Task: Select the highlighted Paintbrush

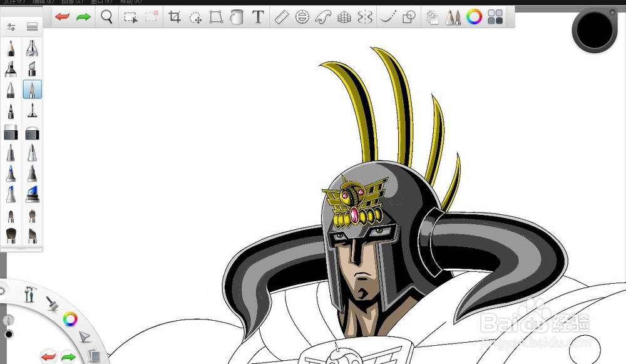Action: pyautogui.click(x=33, y=90)
